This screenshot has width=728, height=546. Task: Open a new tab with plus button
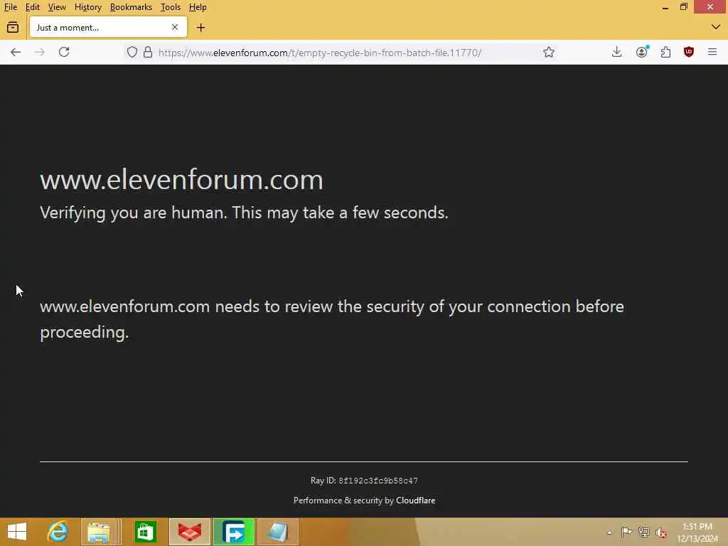(200, 28)
